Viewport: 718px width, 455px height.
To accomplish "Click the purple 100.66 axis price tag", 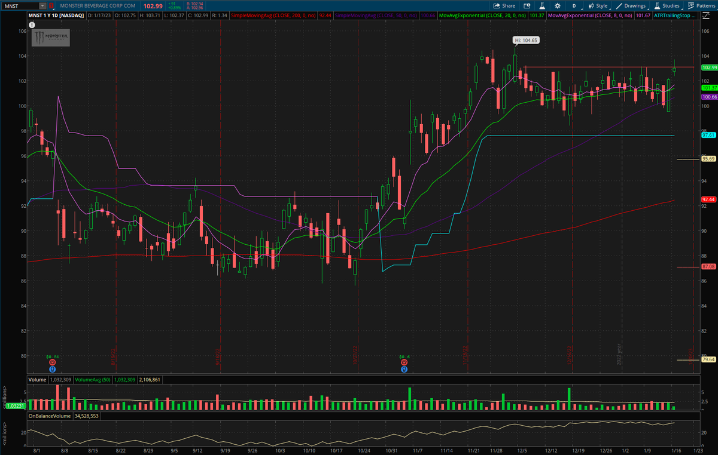I will [709, 97].
